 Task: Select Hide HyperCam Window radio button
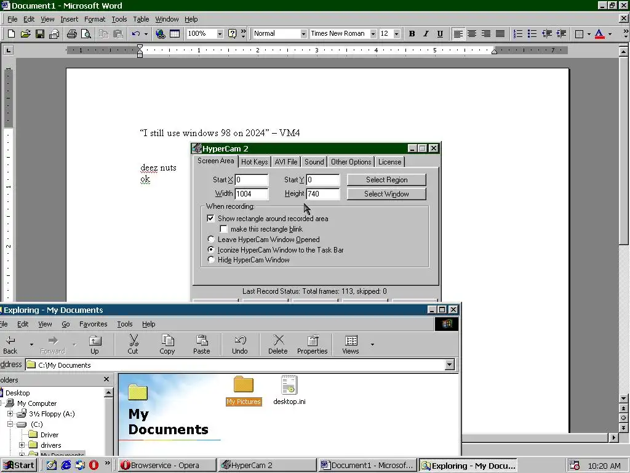pos(211,260)
